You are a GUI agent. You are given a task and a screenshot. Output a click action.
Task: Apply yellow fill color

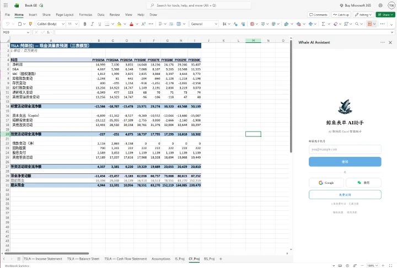click(x=119, y=24)
